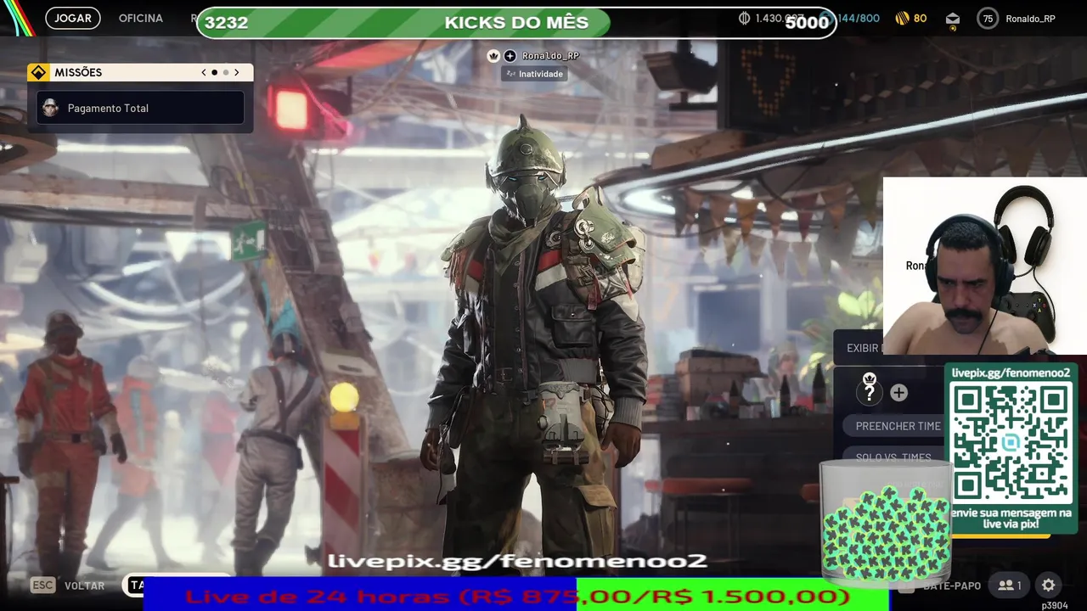1087x611 pixels.
Task: Click the glass jar of Kick tokens
Action: click(886, 524)
